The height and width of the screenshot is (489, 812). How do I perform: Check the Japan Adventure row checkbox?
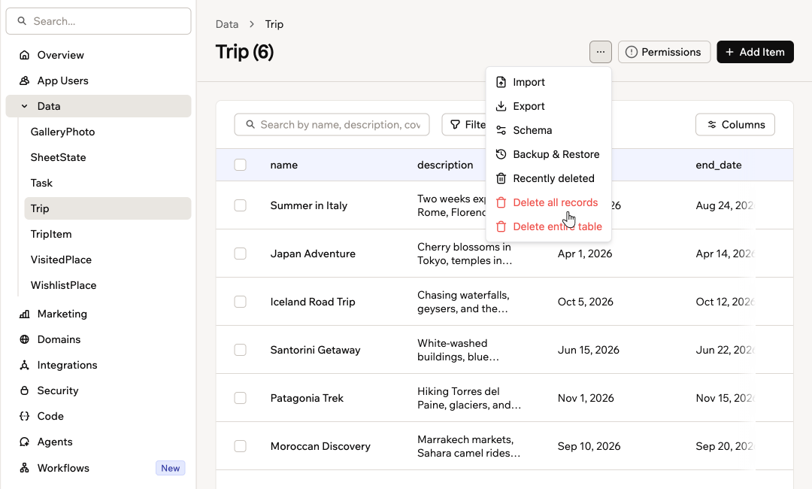[241, 254]
